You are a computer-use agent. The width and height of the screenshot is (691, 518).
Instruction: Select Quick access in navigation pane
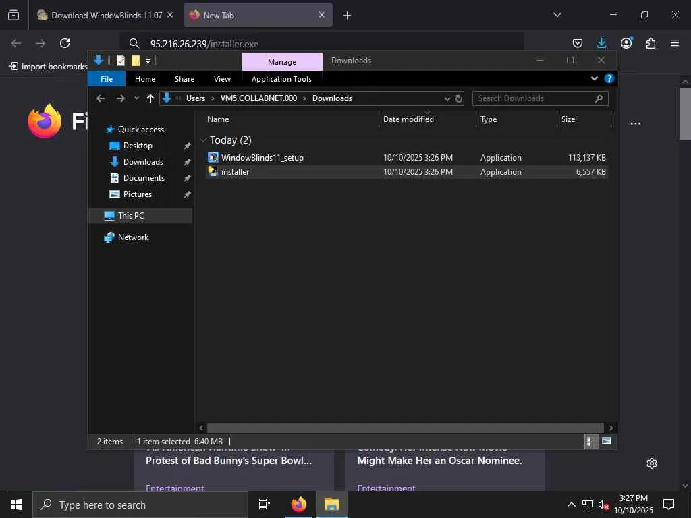(141, 129)
